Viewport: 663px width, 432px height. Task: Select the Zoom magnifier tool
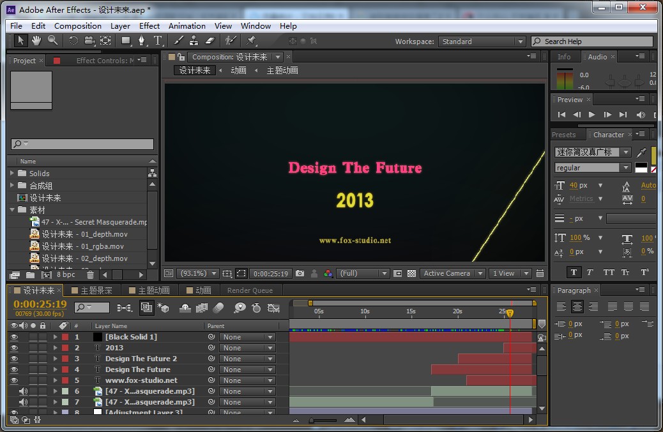tap(52, 41)
